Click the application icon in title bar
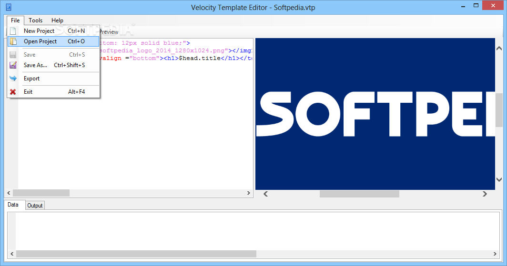The height and width of the screenshot is (266, 507). (9, 7)
